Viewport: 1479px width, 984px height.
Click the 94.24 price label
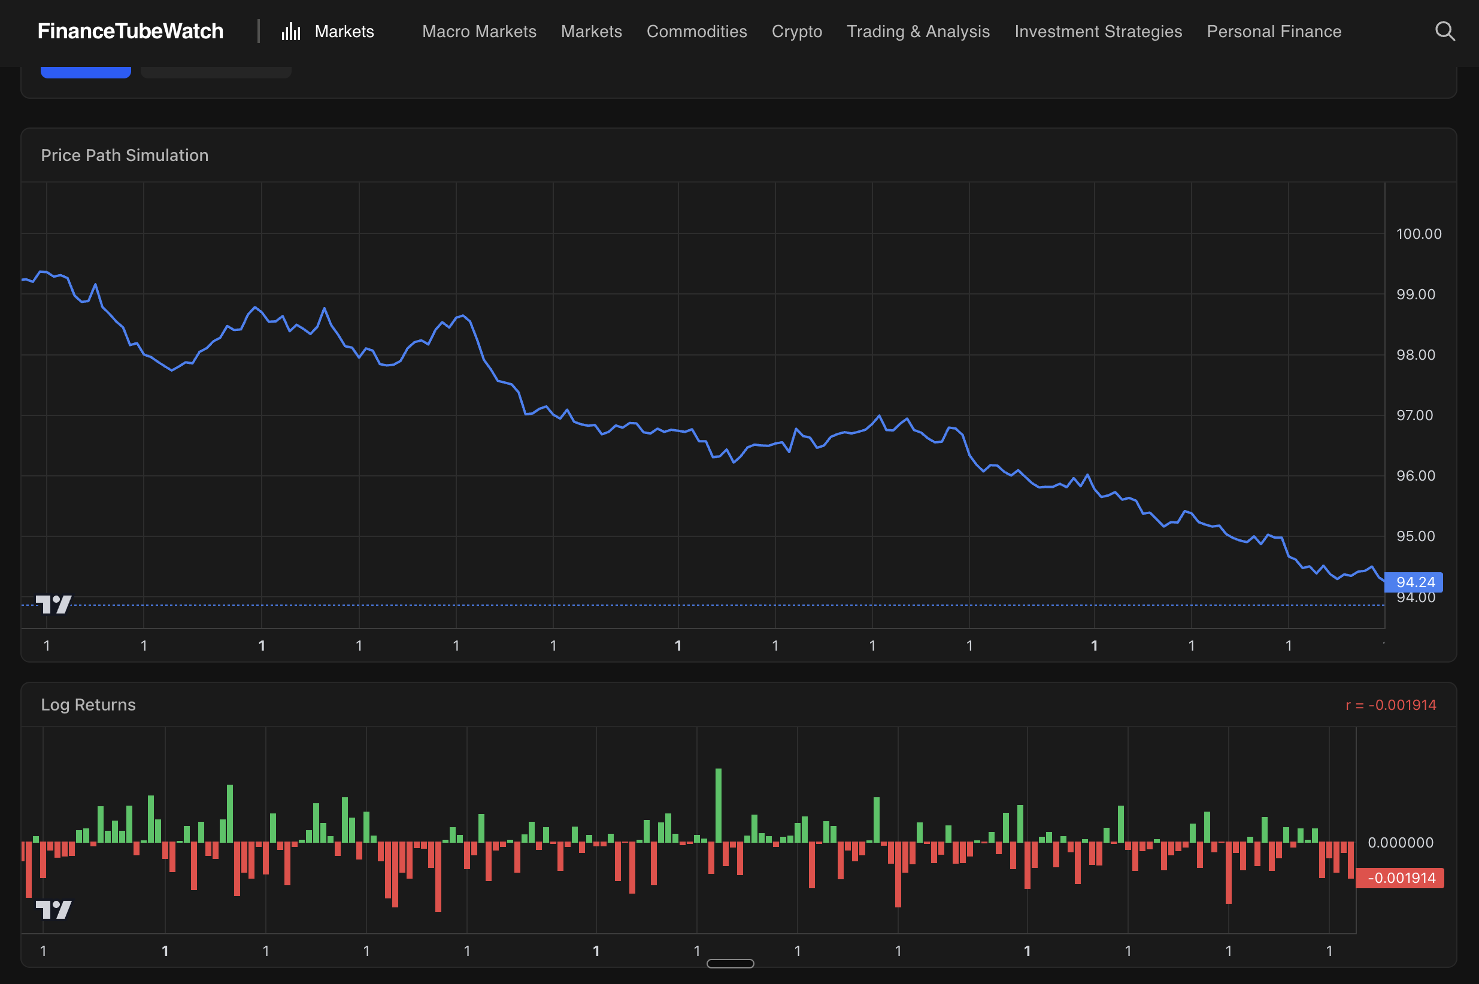(1414, 582)
